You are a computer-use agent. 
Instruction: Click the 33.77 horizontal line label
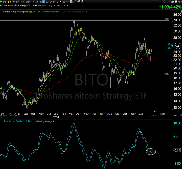pyautogui.click(x=167, y=19)
